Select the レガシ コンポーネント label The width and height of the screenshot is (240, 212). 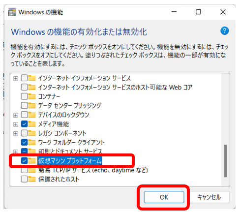[62, 133]
